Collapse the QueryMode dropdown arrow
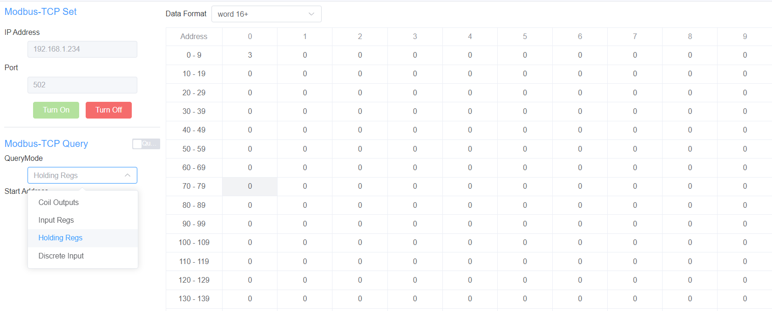This screenshot has width=772, height=311. pyautogui.click(x=127, y=175)
